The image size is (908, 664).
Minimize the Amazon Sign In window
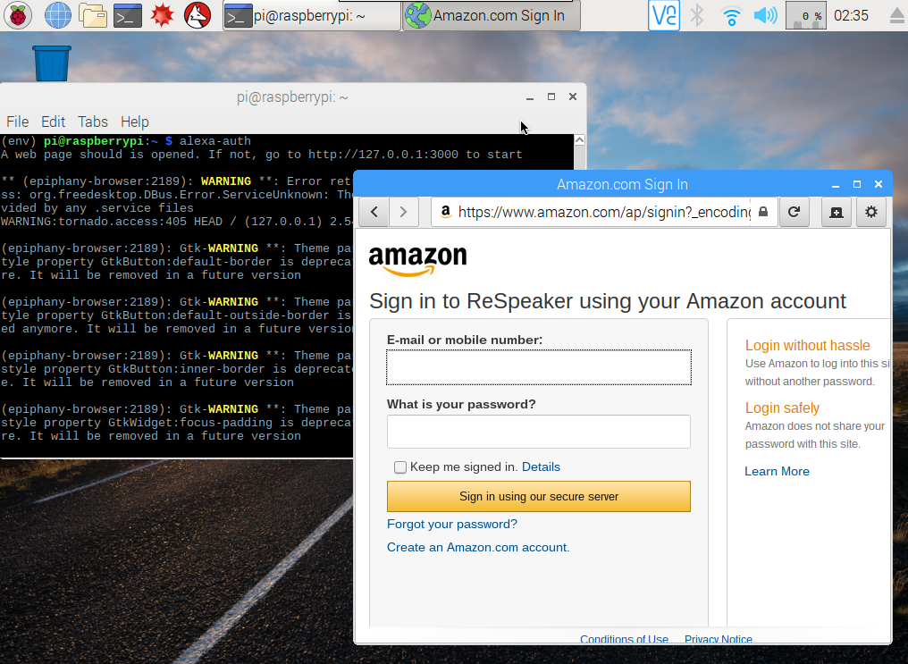835,185
